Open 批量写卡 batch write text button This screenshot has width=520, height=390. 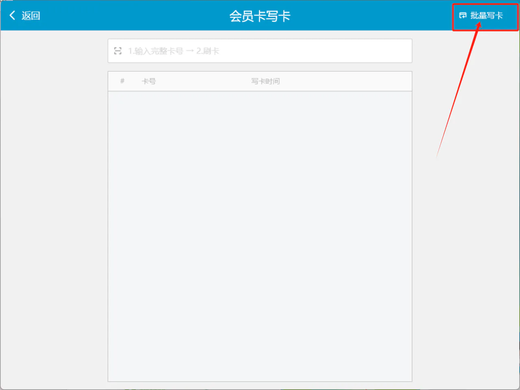pos(487,15)
